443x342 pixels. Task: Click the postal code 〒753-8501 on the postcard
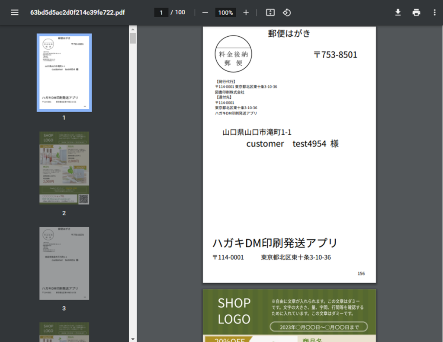335,55
